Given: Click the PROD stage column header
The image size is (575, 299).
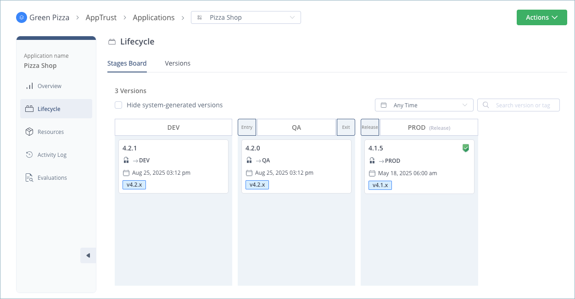Looking at the screenshot, I should [429, 127].
